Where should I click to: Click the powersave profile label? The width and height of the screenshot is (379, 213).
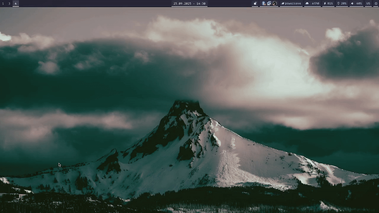click(293, 4)
